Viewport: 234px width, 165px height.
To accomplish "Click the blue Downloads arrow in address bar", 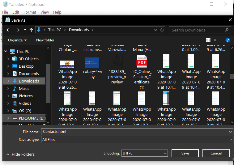I will click(39, 30).
